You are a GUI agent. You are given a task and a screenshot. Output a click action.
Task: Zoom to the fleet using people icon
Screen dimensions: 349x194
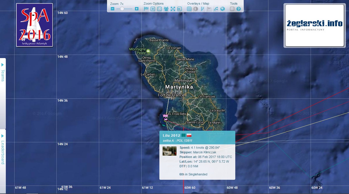click(166, 9)
